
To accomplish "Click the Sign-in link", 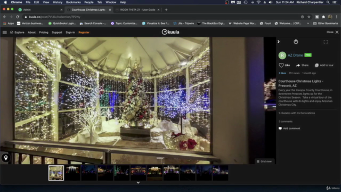I will (70, 32).
